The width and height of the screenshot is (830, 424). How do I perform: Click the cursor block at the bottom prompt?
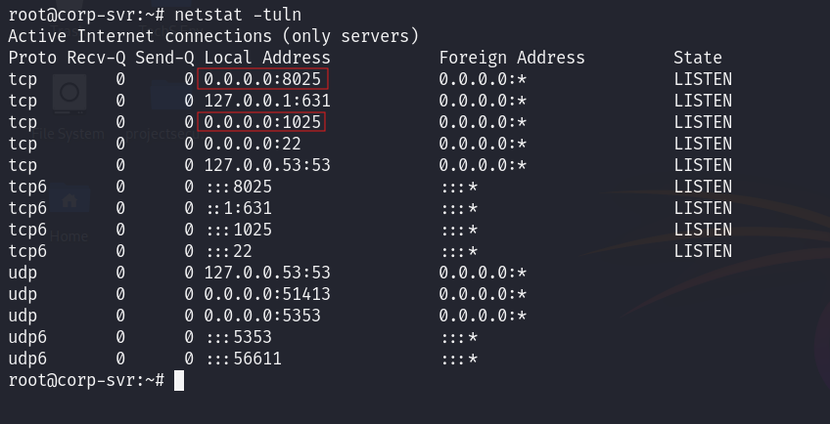pos(179,380)
